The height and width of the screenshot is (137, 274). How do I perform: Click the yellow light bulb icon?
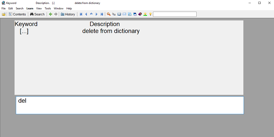(x=150, y=14)
